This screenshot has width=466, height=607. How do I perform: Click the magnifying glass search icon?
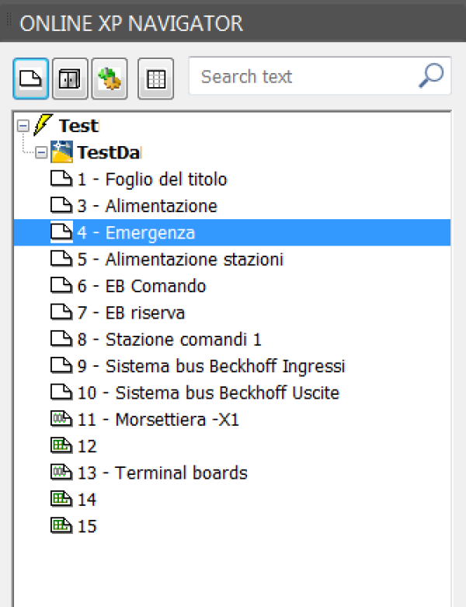coord(431,75)
